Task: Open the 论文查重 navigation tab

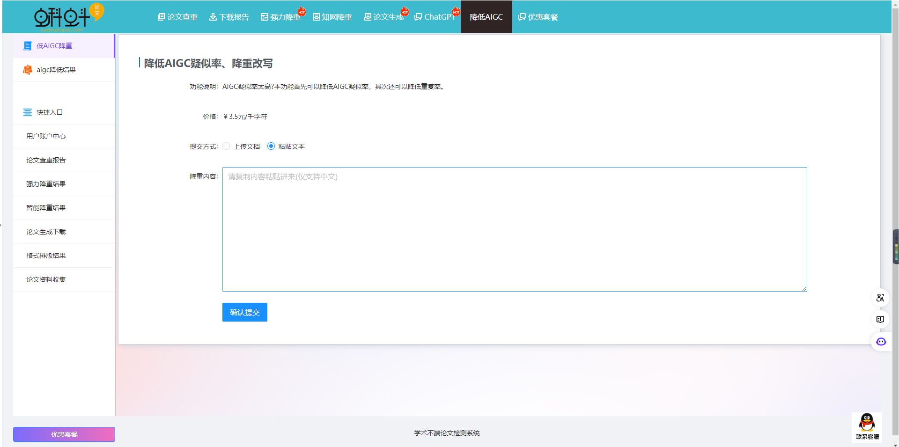Action: pyautogui.click(x=177, y=17)
